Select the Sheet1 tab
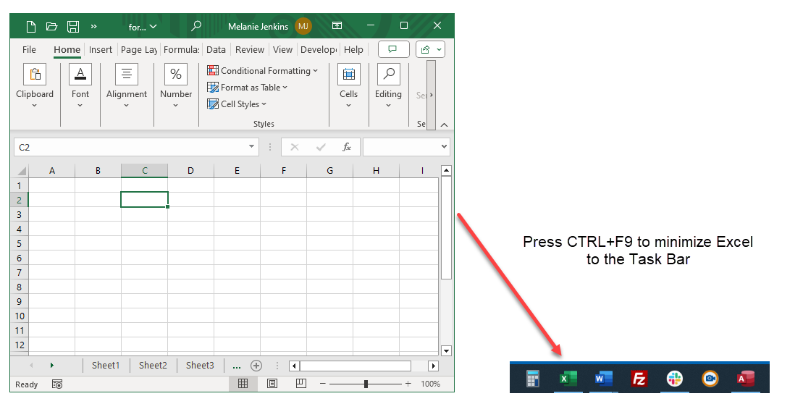This screenshot has height=404, width=803. click(106, 365)
